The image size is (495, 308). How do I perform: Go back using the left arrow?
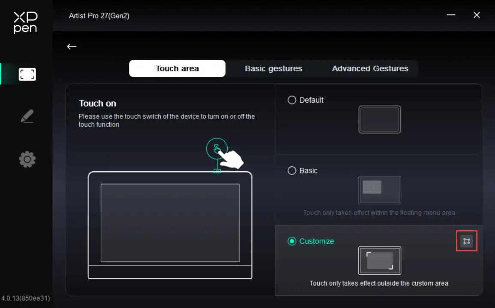coord(72,47)
